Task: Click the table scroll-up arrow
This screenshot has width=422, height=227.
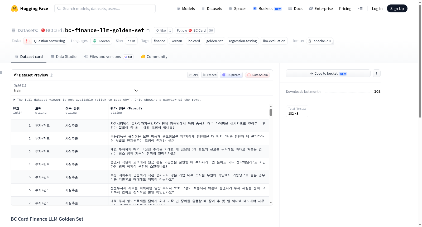Action: point(271,106)
